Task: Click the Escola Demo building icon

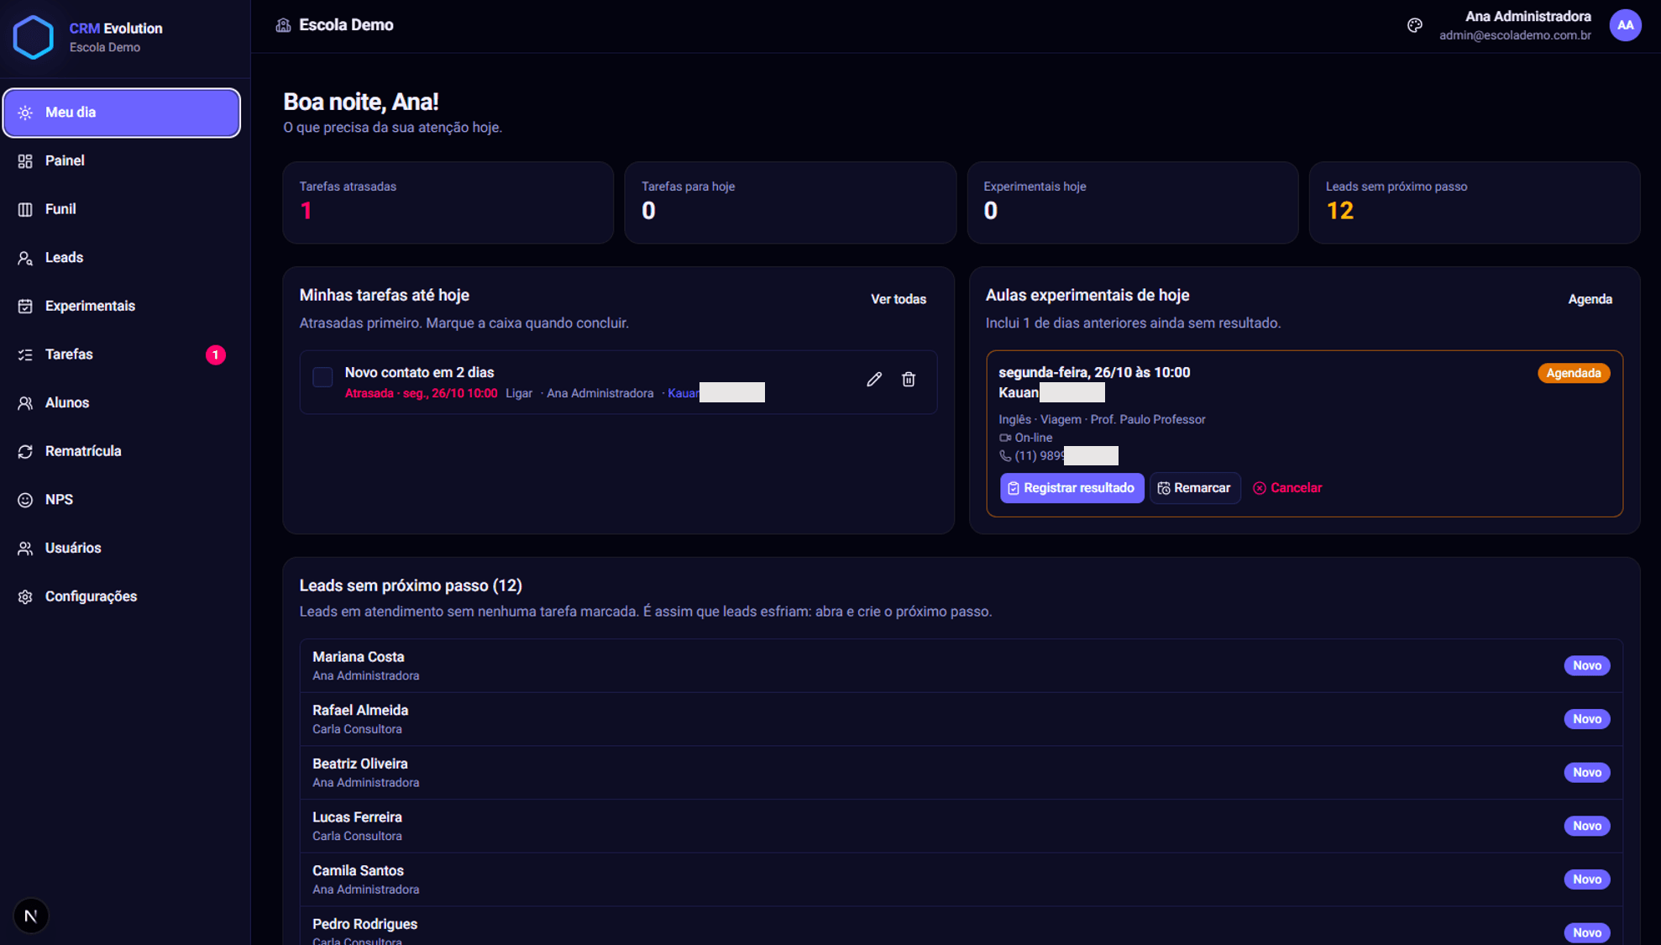Action: coord(284,25)
